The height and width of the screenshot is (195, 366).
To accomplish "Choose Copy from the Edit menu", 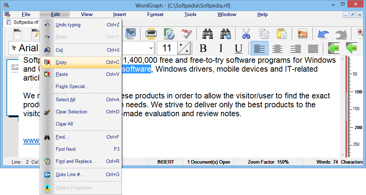I will point(81,62).
